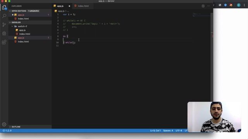
Task: Click the Explorer panel title
Action: click(16, 6)
